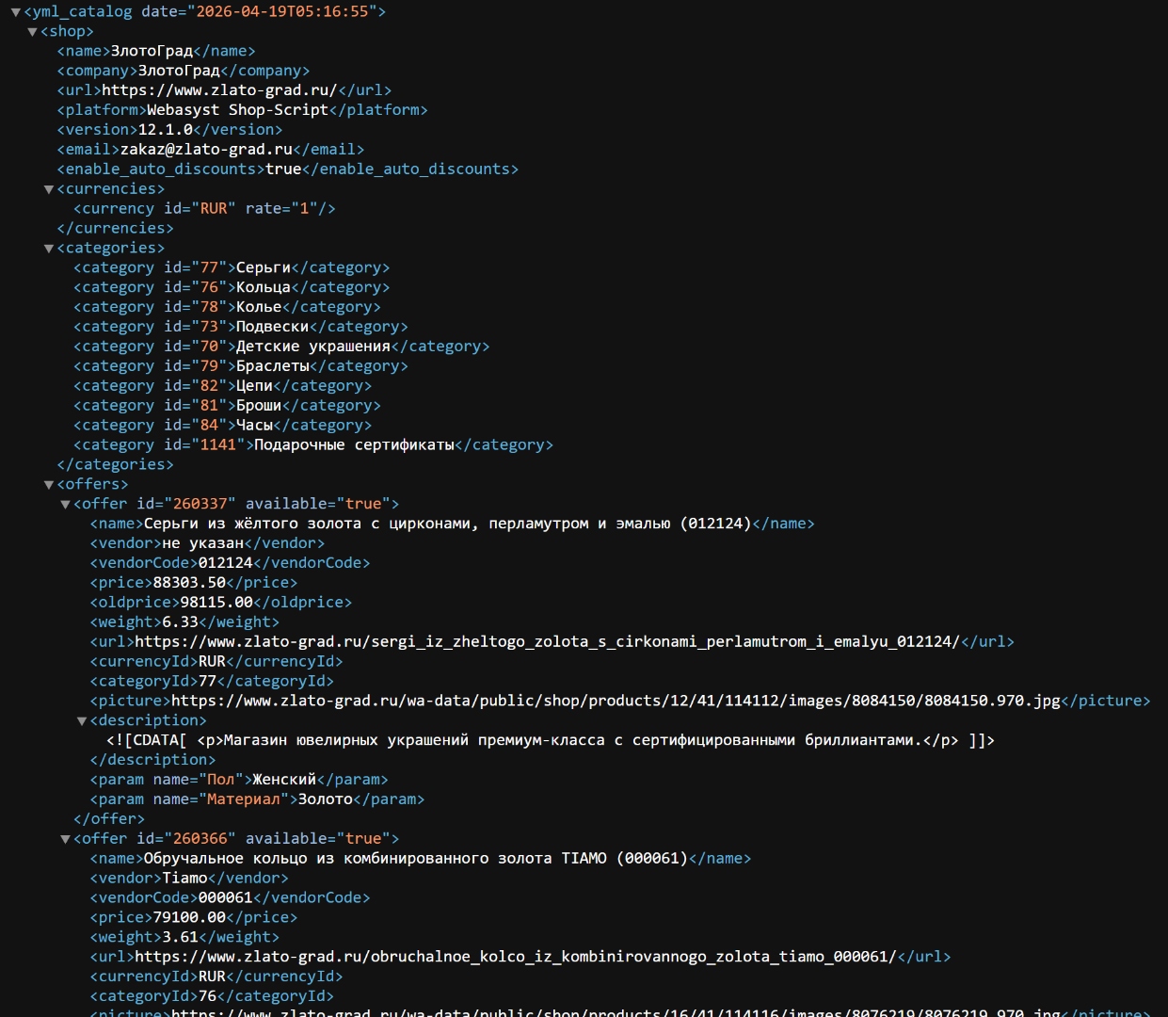
Task: Click categoryId 76 value
Action: (207, 998)
